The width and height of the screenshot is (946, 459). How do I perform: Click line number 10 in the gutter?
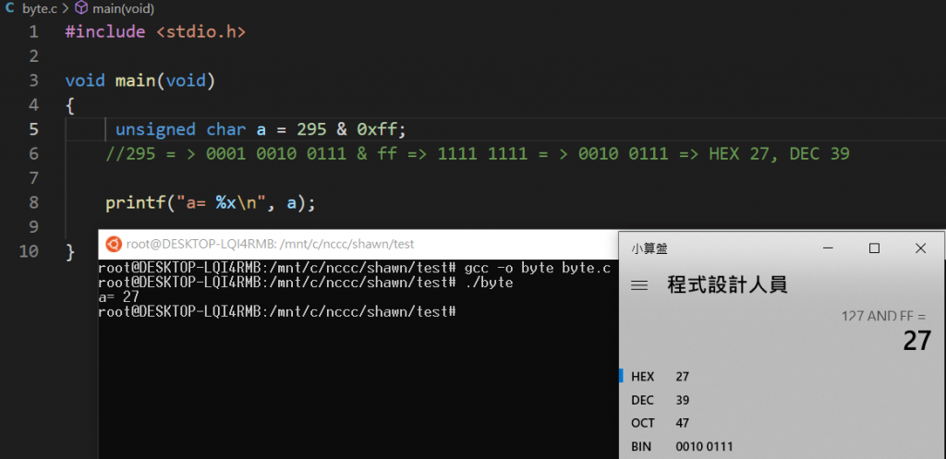click(30, 251)
